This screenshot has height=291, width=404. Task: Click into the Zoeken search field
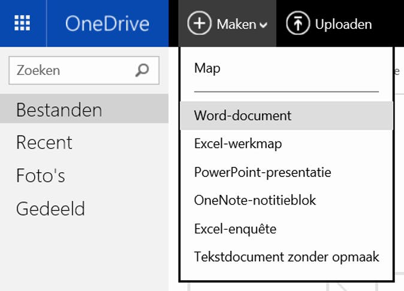(72, 71)
